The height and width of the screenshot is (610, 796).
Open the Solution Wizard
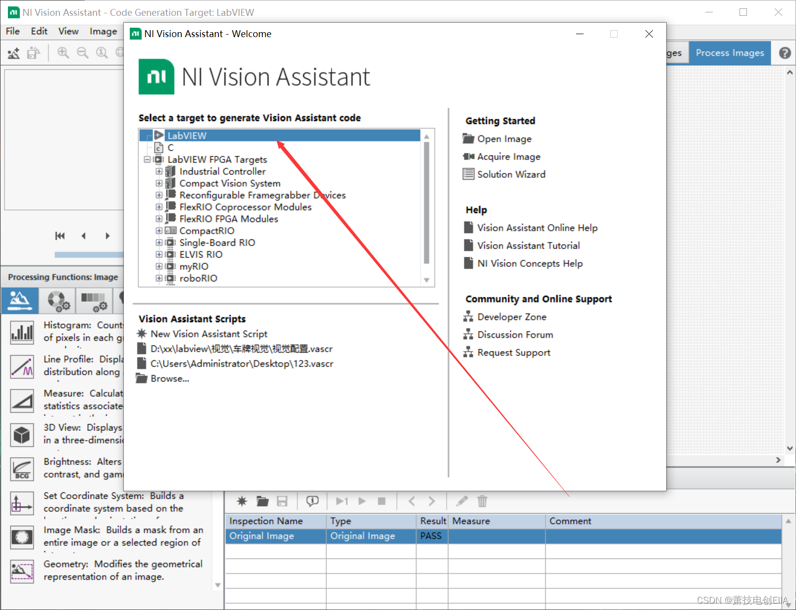511,174
